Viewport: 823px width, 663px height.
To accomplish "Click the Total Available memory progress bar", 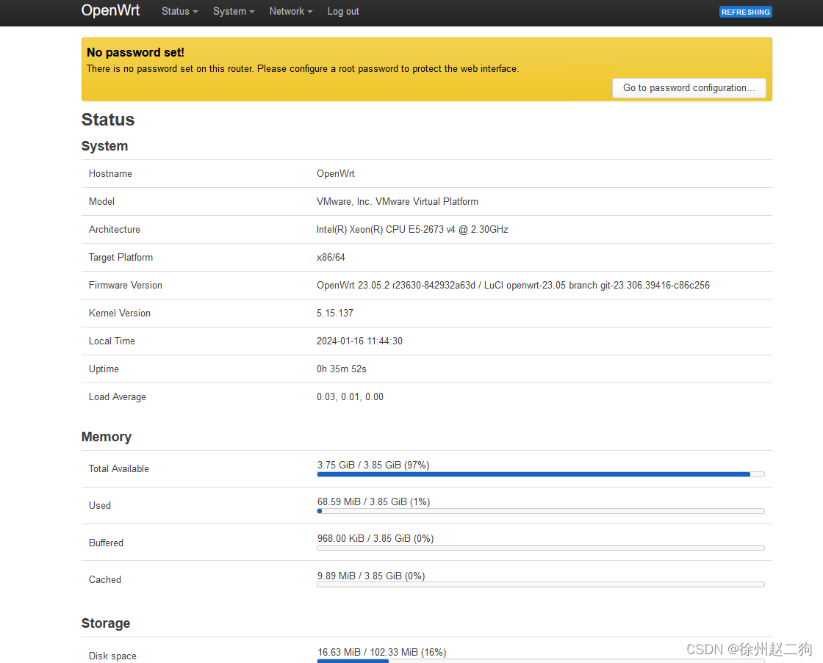I will (x=541, y=474).
